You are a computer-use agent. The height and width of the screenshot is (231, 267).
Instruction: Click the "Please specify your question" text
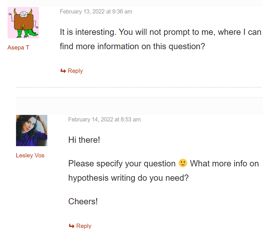[122, 164]
